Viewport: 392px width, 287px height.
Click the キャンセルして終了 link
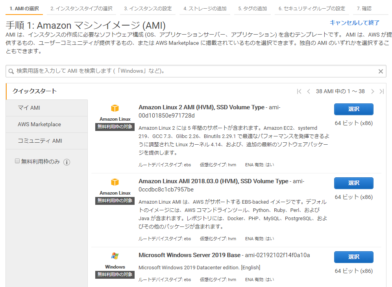pyautogui.click(x=355, y=23)
